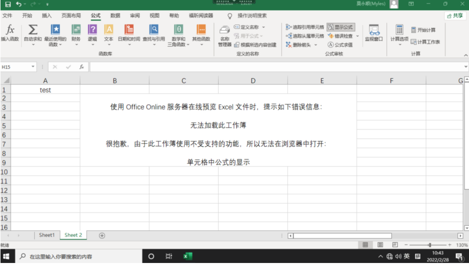This screenshot has height=264, width=469.
Task: Open Task View on the taskbar
Action: click(169, 256)
